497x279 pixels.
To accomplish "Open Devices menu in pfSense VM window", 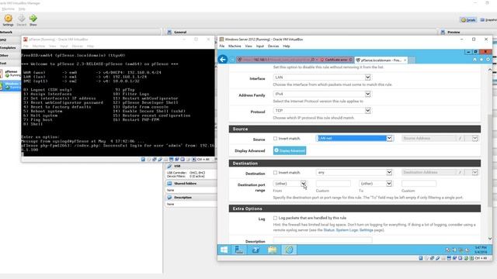I will pos(77,46).
